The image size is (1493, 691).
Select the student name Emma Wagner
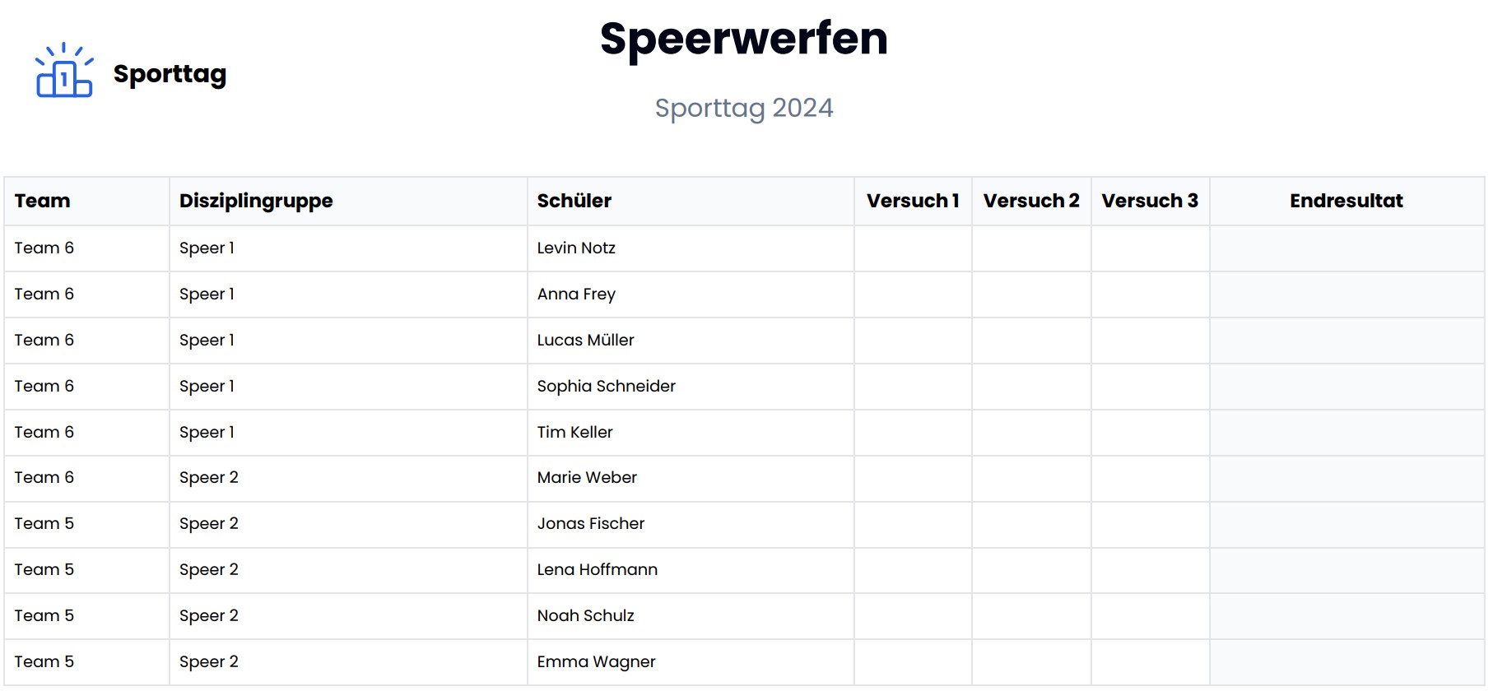tap(596, 662)
